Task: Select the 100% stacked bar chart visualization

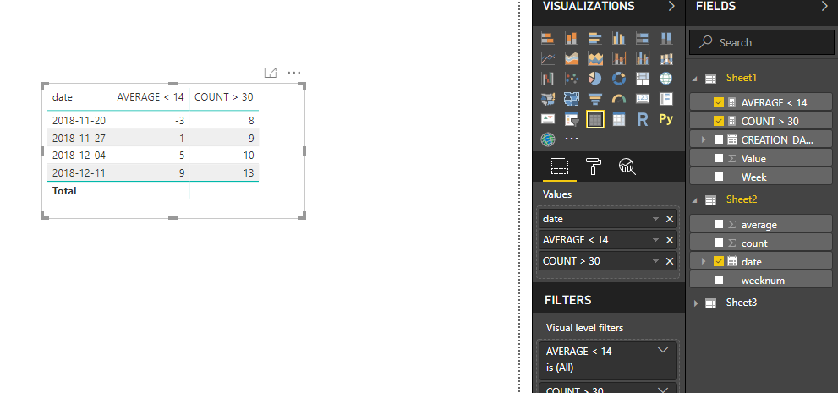Action: [643, 38]
